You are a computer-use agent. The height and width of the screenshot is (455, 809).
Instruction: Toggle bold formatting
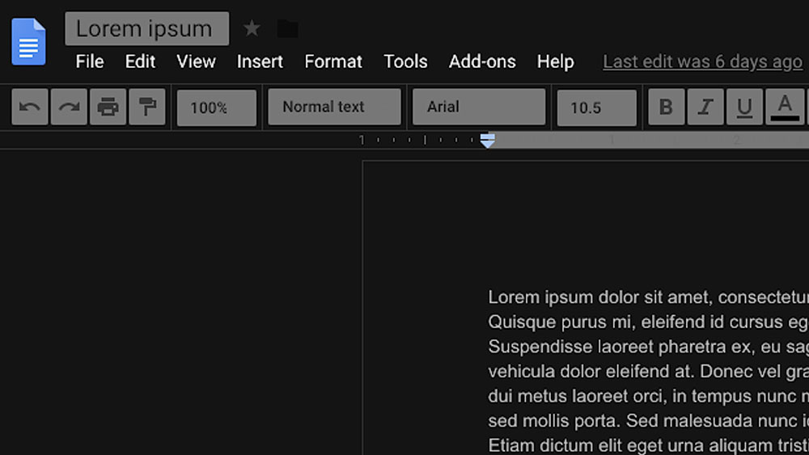[x=666, y=107]
